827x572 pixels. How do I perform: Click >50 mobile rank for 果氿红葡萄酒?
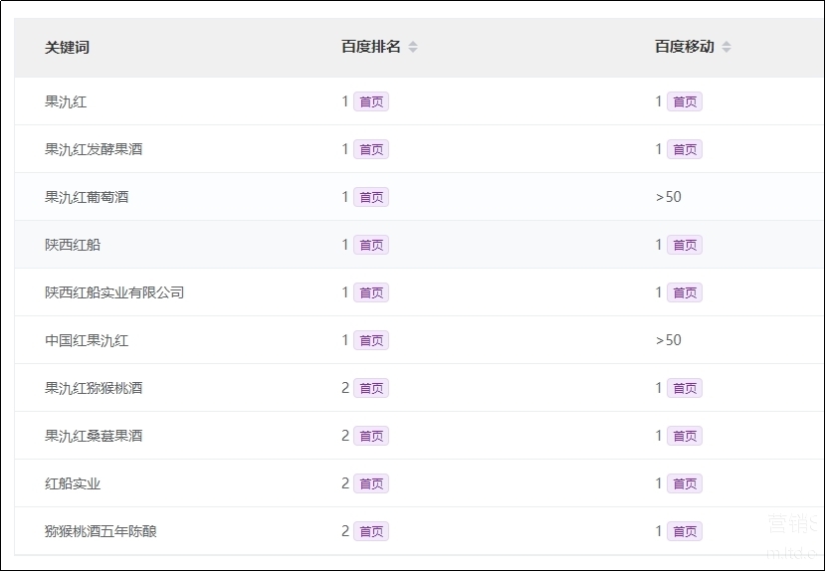[x=669, y=197]
